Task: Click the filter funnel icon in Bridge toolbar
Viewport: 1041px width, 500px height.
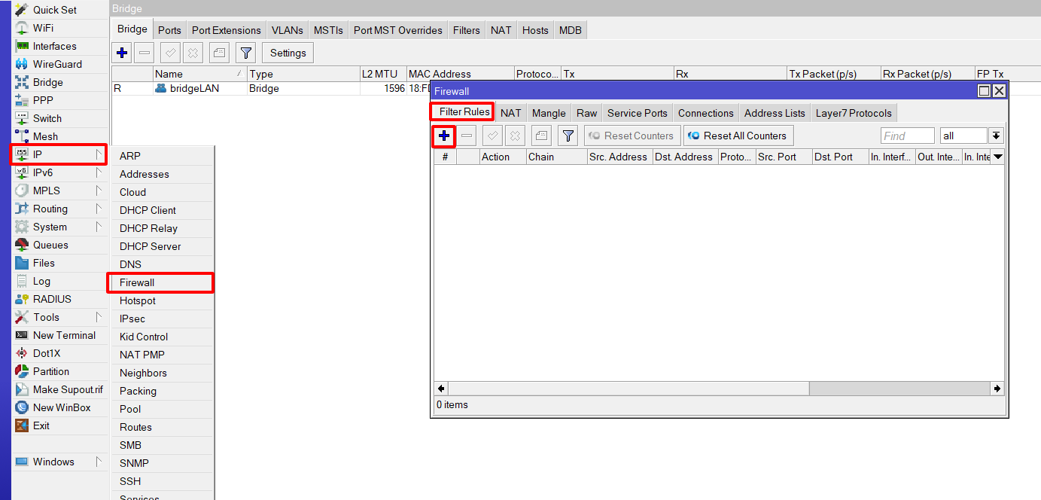Action: [245, 53]
